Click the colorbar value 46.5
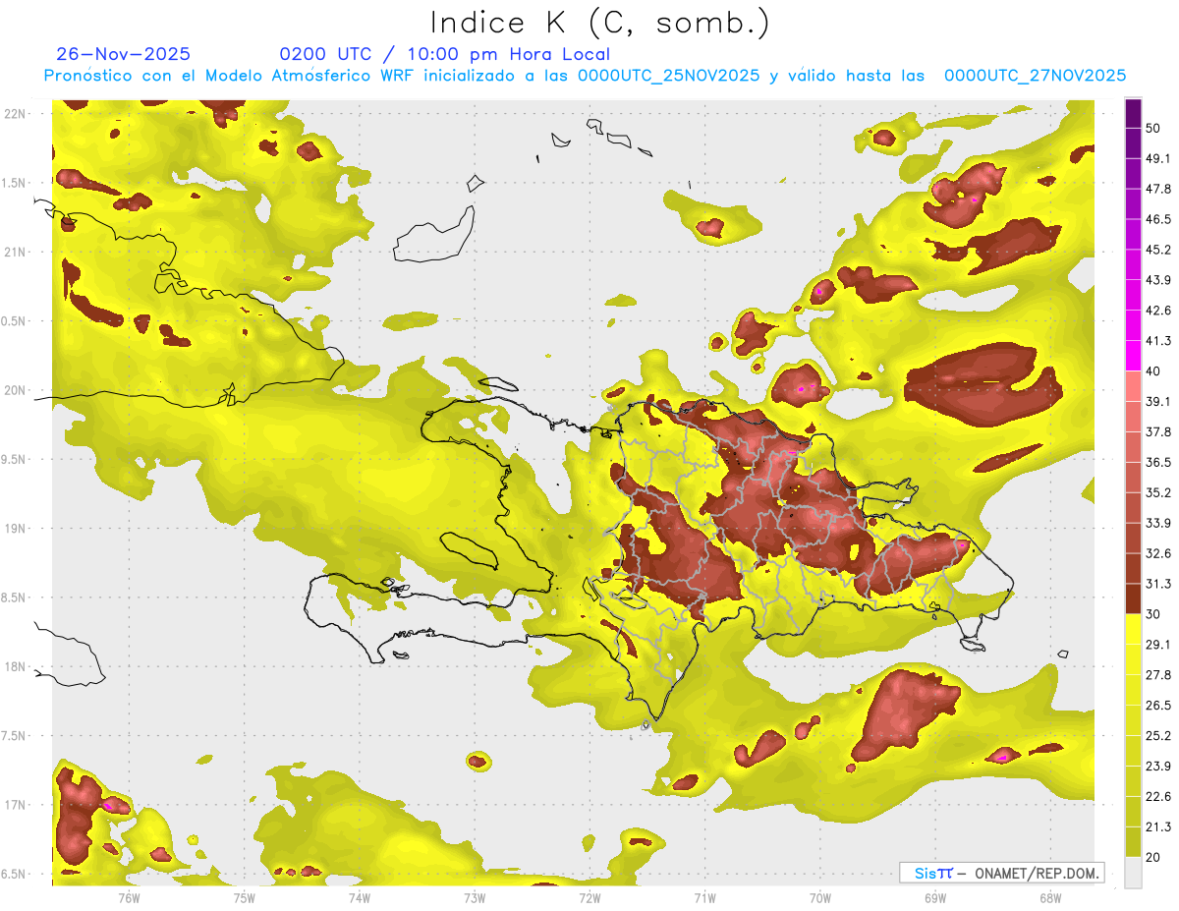 [x=1158, y=219]
